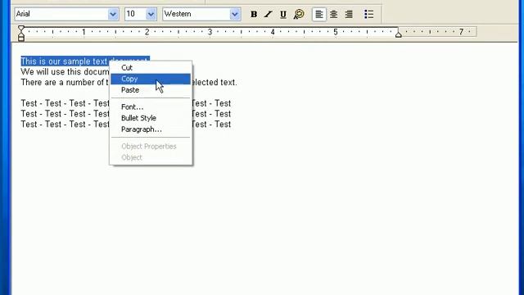The height and width of the screenshot is (295, 524).
Task: Toggle bullet list formatting
Action: tap(369, 15)
